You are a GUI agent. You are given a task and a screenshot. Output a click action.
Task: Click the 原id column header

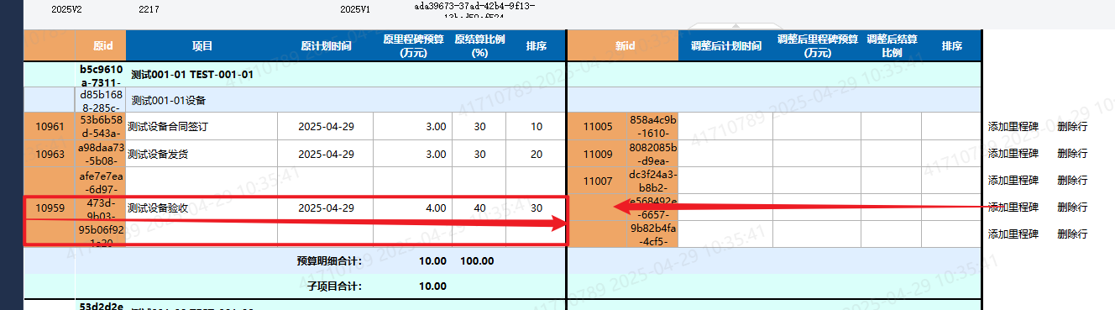pos(102,45)
